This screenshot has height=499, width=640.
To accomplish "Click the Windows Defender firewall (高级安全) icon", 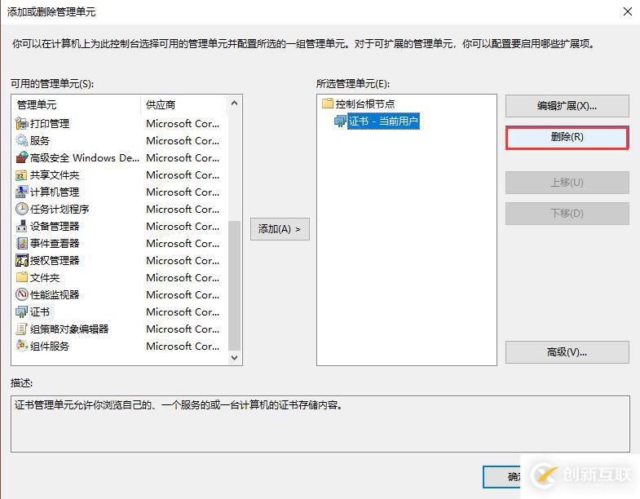I will pos(21,157).
